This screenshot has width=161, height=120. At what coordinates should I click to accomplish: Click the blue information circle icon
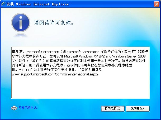(x=21, y=22)
